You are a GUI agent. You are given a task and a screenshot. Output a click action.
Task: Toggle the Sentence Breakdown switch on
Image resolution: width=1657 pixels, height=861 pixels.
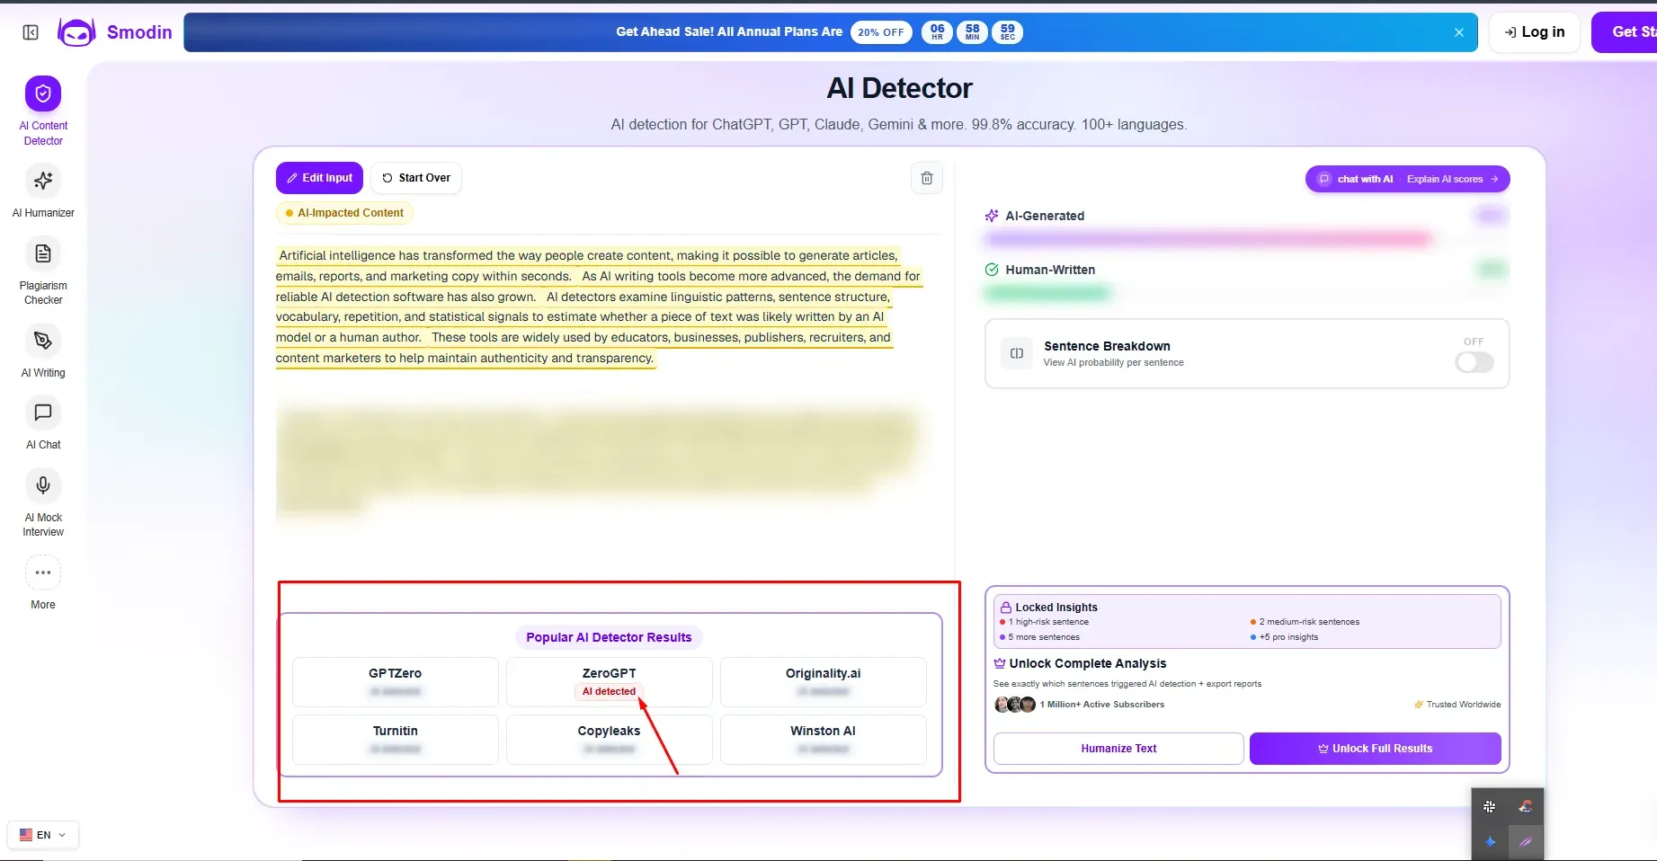click(1474, 362)
